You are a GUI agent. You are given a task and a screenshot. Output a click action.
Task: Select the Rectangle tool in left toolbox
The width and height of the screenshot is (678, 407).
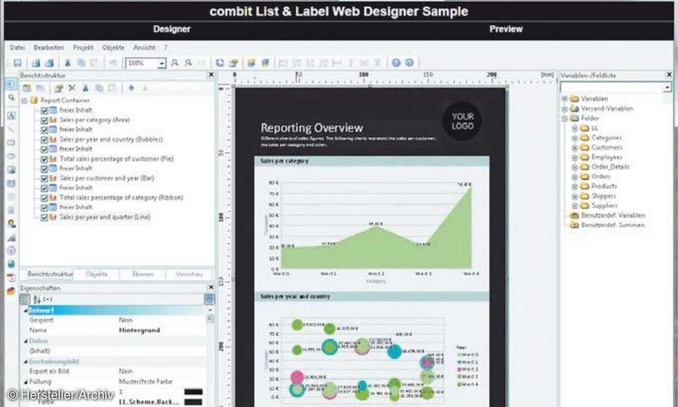coord(11,142)
